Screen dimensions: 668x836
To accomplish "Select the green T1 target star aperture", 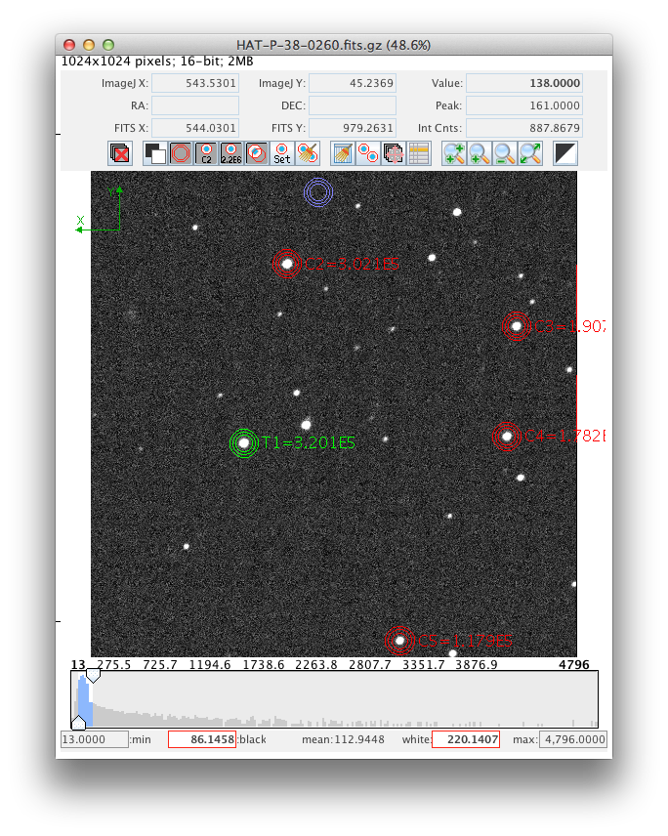I will click(244, 443).
